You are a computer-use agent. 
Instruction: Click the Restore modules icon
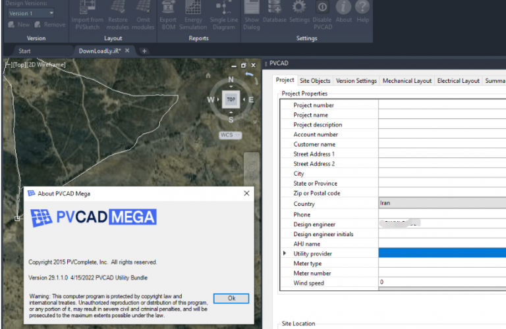(x=118, y=8)
